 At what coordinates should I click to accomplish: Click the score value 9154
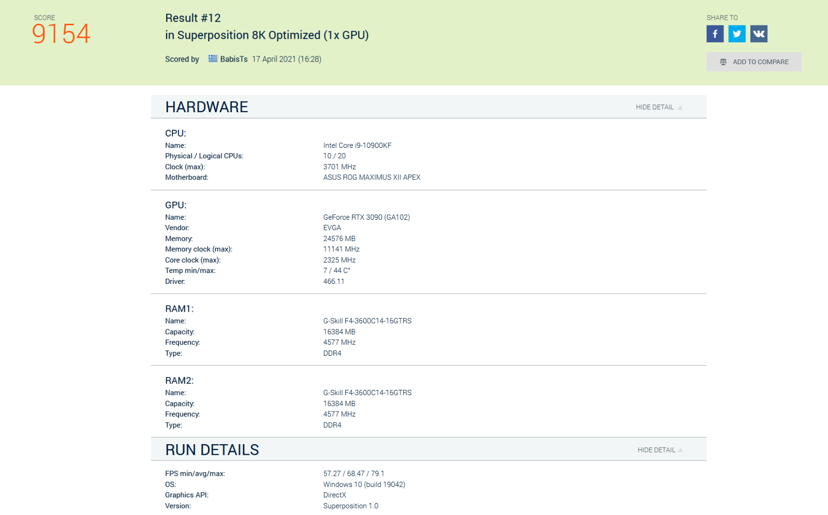click(x=61, y=34)
